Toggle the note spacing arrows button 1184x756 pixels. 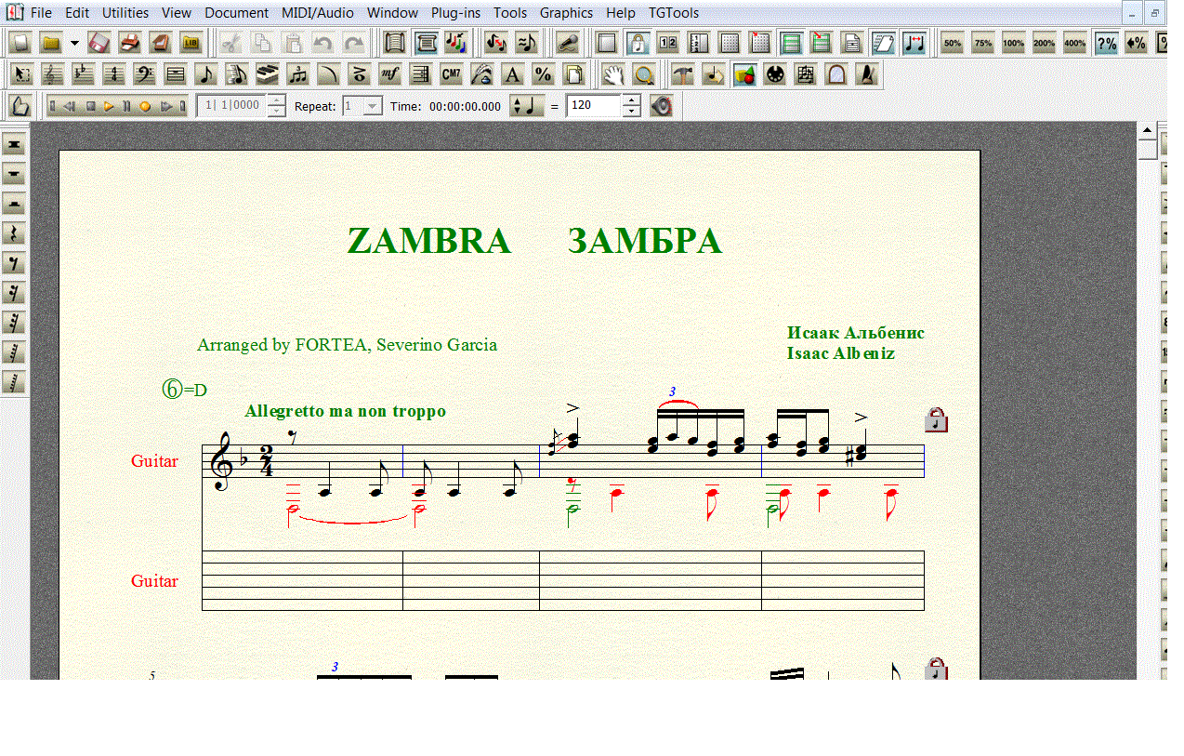tap(914, 43)
